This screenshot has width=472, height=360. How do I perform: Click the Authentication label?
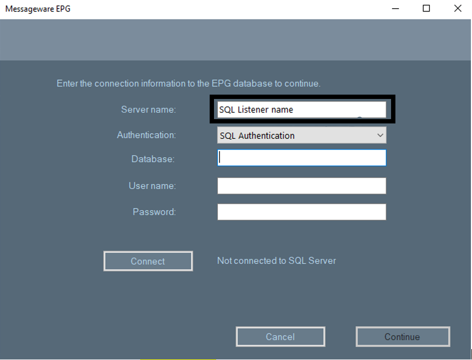tap(146, 135)
